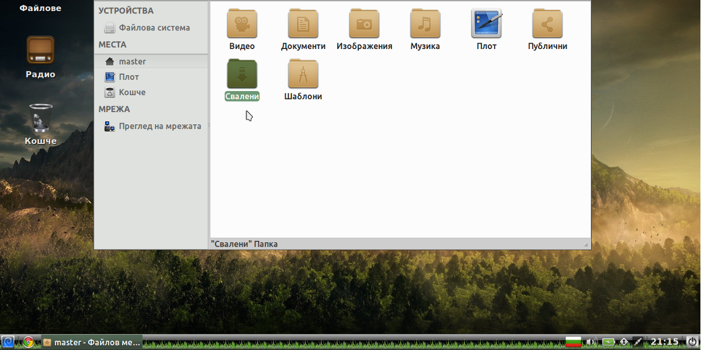Go to master home in sidebar
701x350 pixels.
151,61
